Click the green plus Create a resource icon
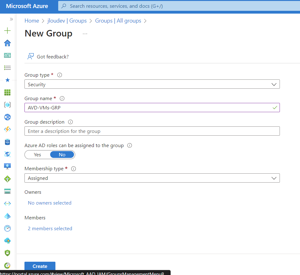 pos(7,31)
